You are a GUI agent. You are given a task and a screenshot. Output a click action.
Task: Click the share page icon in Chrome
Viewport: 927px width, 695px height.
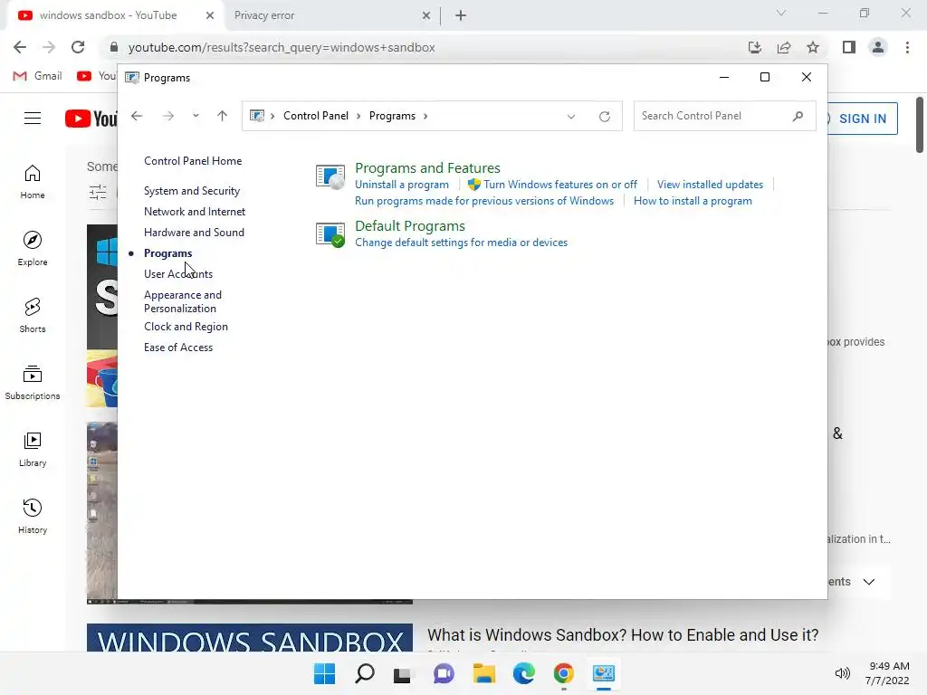click(x=784, y=47)
